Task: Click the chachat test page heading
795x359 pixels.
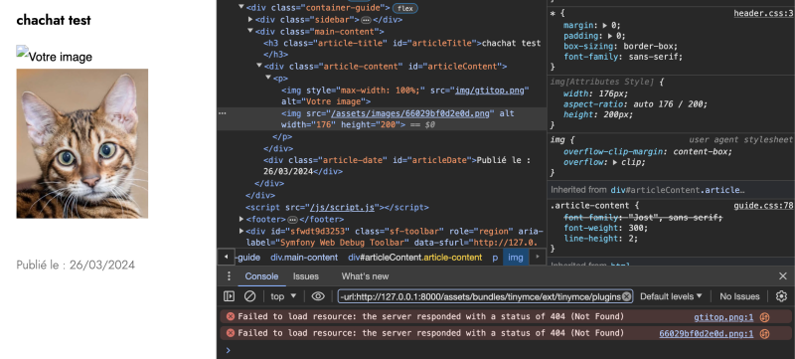Action: click(54, 20)
